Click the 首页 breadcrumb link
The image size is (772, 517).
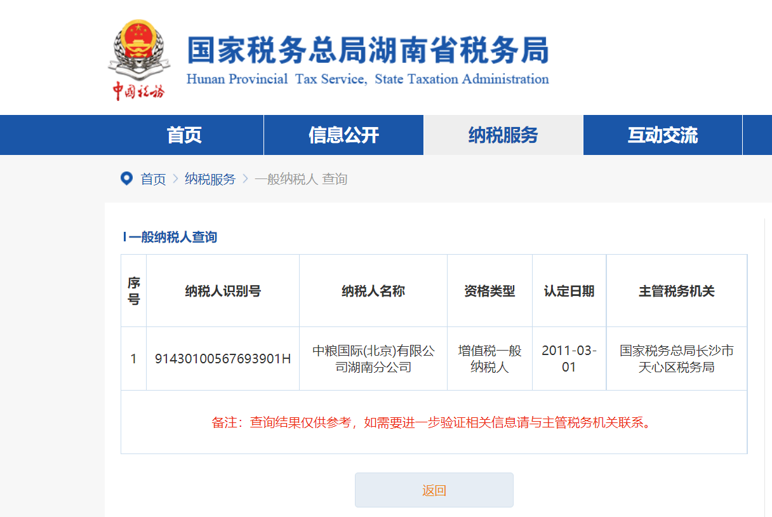(x=153, y=179)
